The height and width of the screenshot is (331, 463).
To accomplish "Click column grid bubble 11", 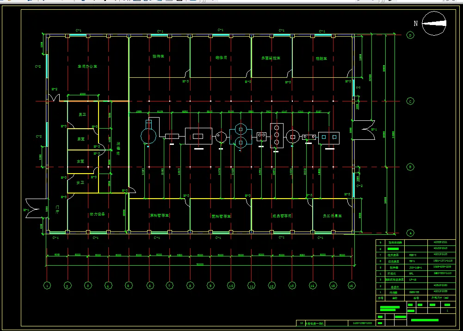I will 251,286.
